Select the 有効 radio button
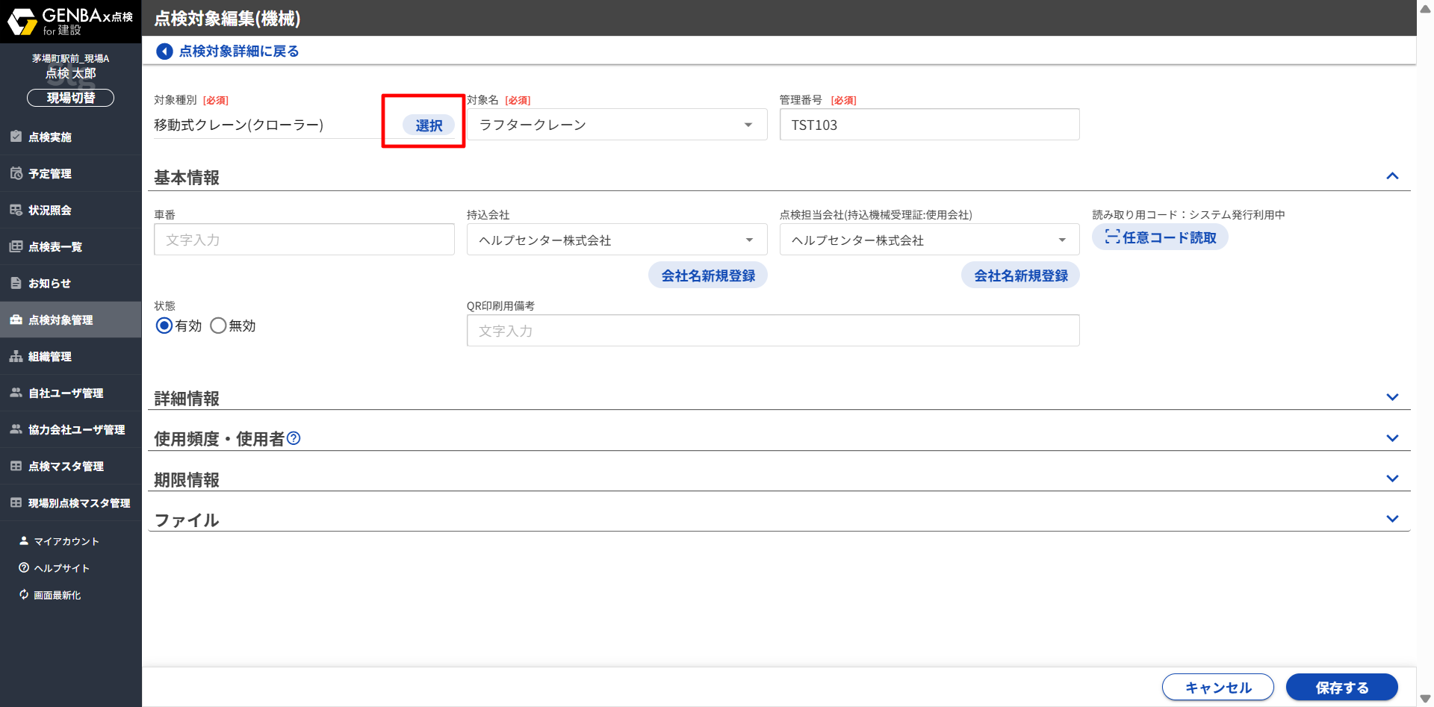The image size is (1434, 707). click(x=164, y=326)
